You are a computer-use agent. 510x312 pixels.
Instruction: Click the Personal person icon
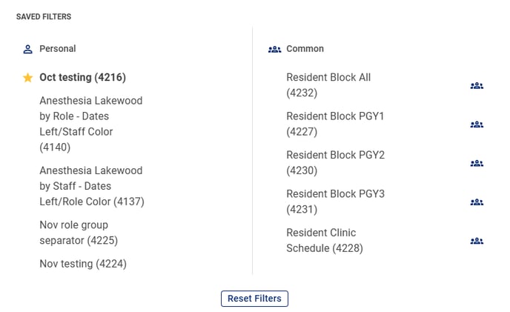28,49
